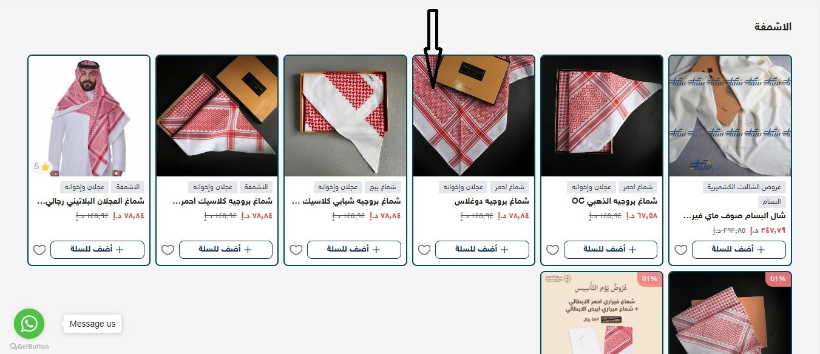Open the عروض الشالات الكشميرية tag
Screen dimensions: 820x354
click(x=744, y=187)
